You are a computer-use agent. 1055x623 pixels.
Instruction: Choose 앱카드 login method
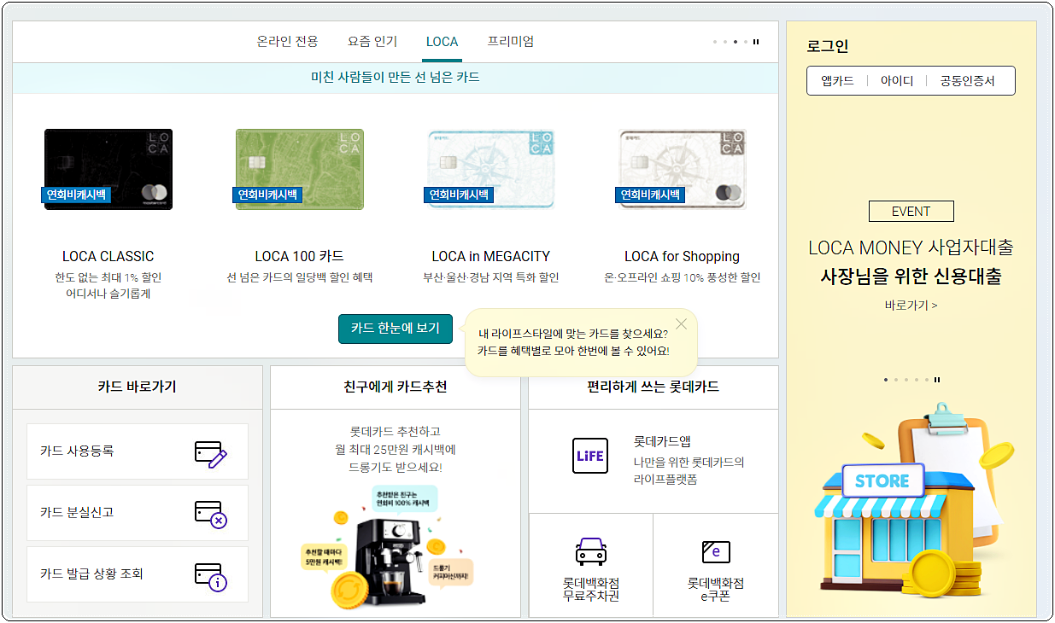pyautogui.click(x=837, y=81)
